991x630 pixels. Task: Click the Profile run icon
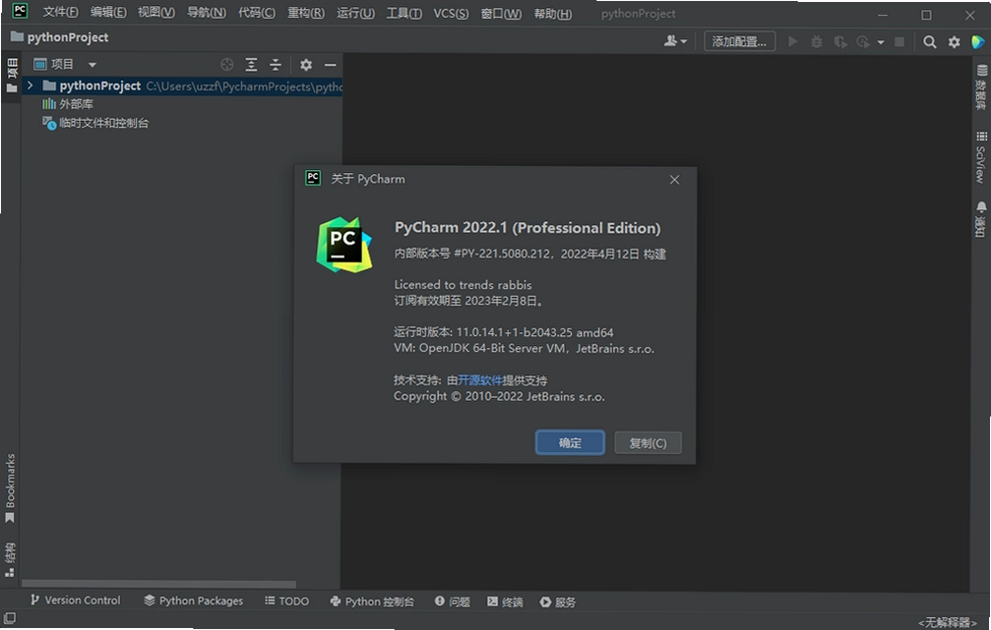click(x=863, y=41)
